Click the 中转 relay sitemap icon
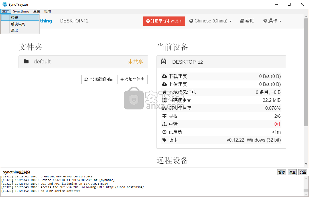 click(164, 124)
